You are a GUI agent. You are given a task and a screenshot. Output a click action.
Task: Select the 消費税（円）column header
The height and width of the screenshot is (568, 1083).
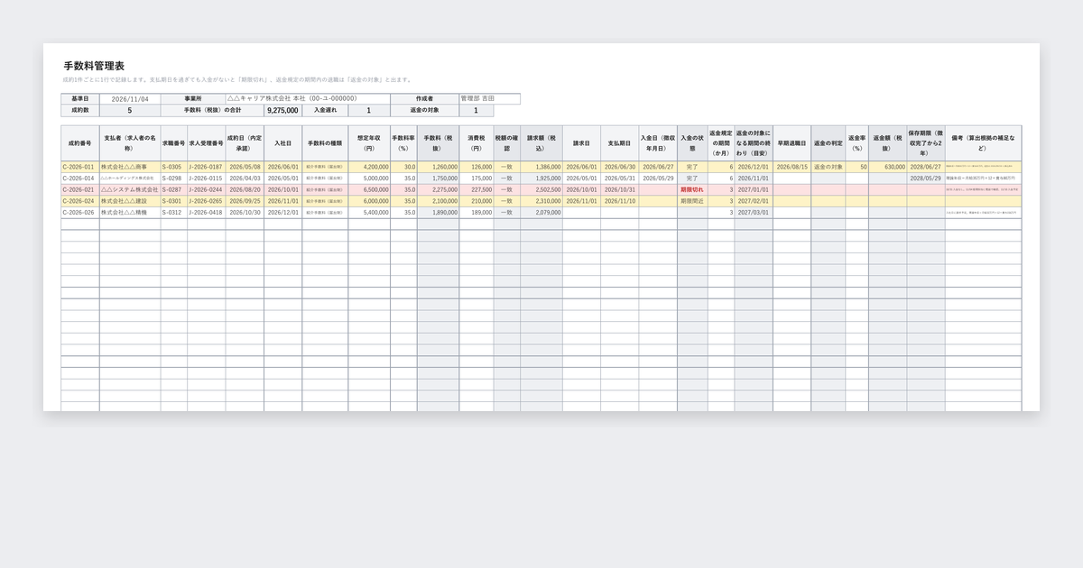477,143
